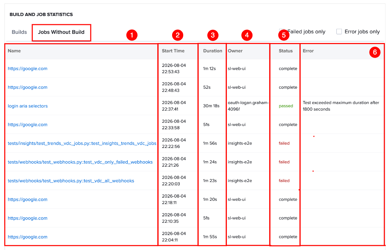Screen dimensions: 390x250
Task: Open the test_vdc_only_failed_webhooks job link
Action: click(80, 162)
